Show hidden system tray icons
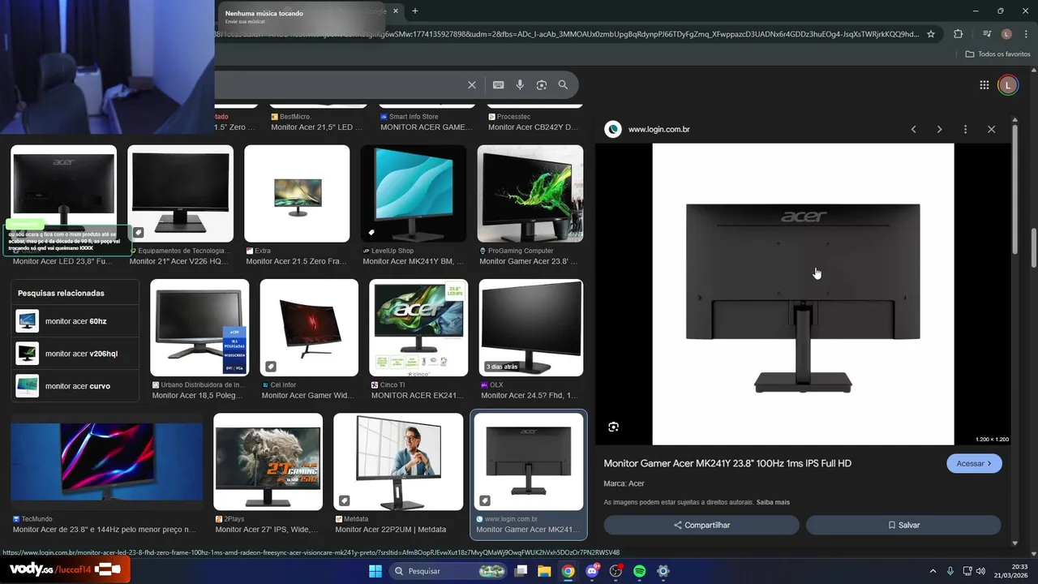1038x584 pixels. pyautogui.click(x=933, y=571)
